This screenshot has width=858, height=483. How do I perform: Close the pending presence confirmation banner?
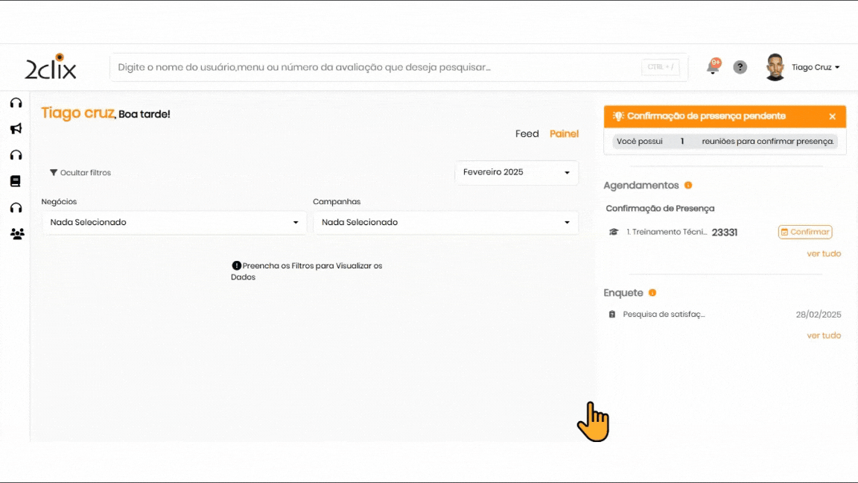(832, 116)
